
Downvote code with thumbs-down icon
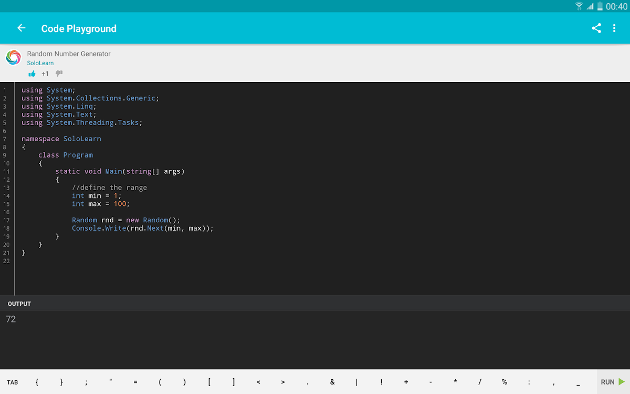(59, 74)
